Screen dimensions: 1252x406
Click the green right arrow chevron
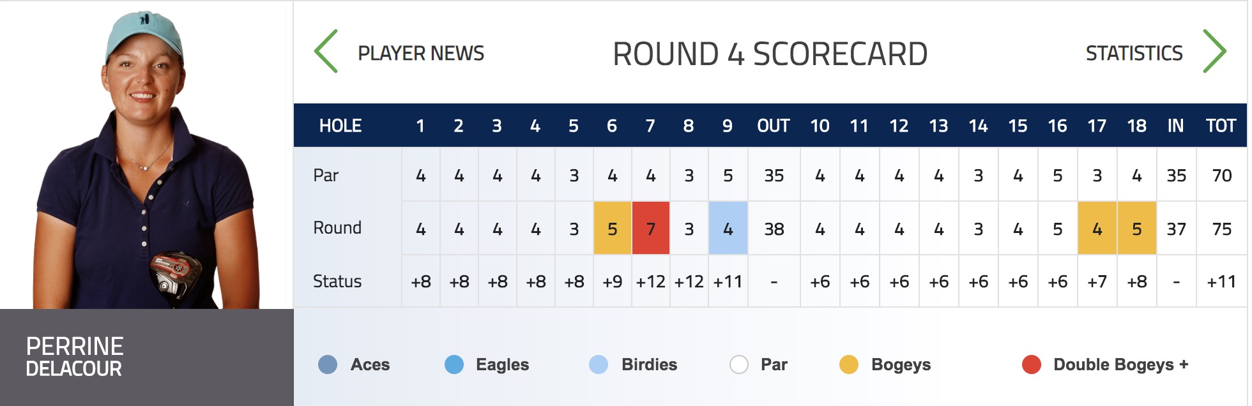(1214, 51)
